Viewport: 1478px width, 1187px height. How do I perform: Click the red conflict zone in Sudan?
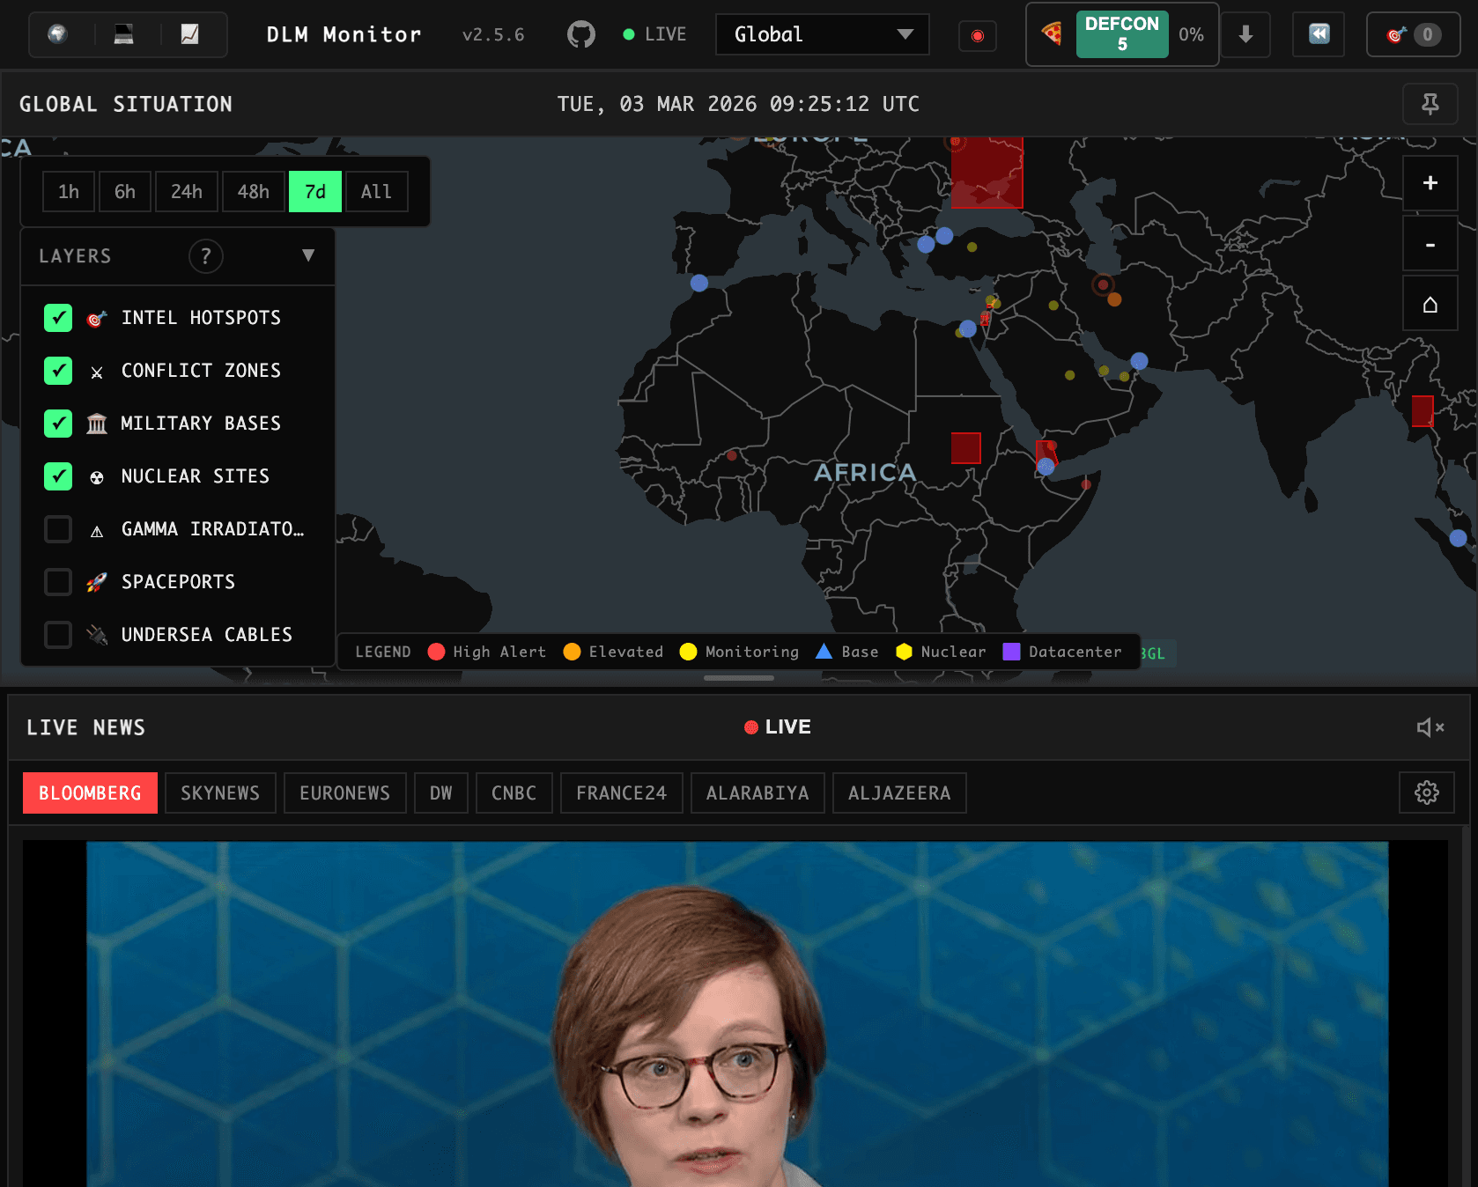coord(966,448)
